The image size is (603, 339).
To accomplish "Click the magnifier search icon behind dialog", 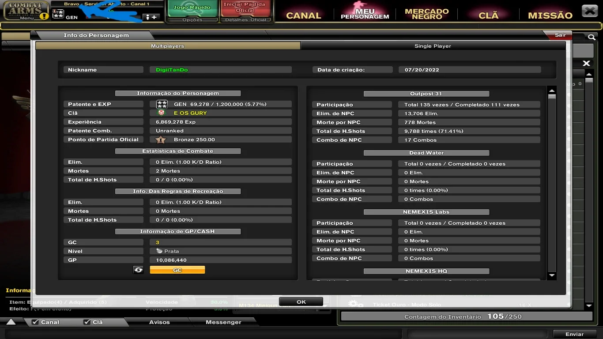I will point(591,38).
